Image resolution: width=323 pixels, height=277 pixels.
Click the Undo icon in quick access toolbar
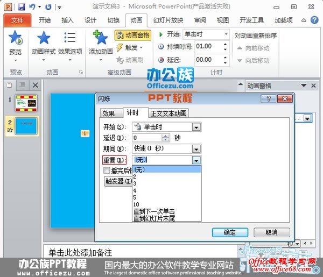tap(32, 7)
